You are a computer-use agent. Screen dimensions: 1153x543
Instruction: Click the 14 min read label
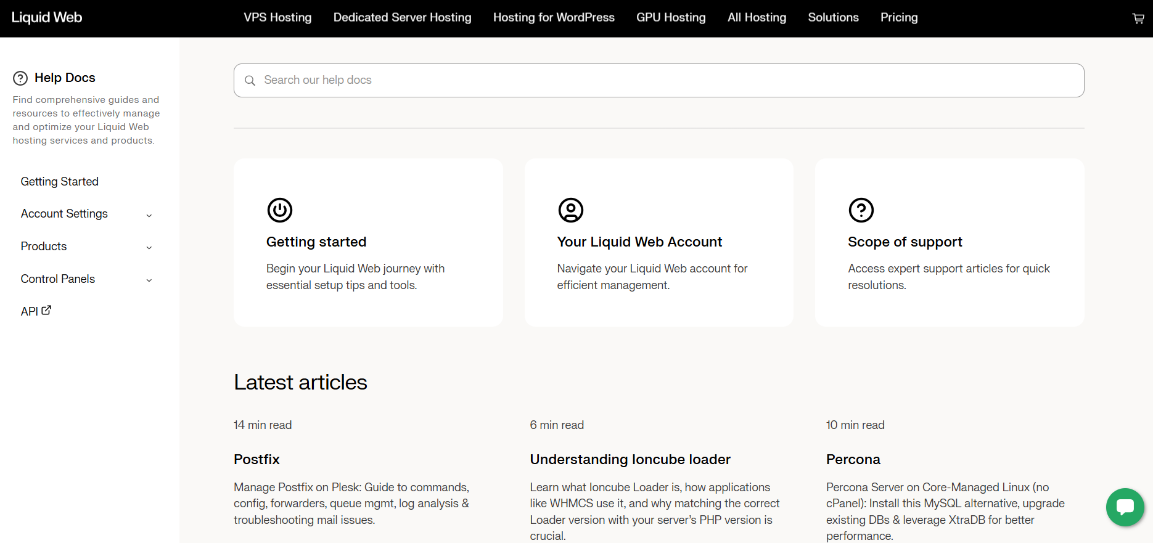(263, 425)
